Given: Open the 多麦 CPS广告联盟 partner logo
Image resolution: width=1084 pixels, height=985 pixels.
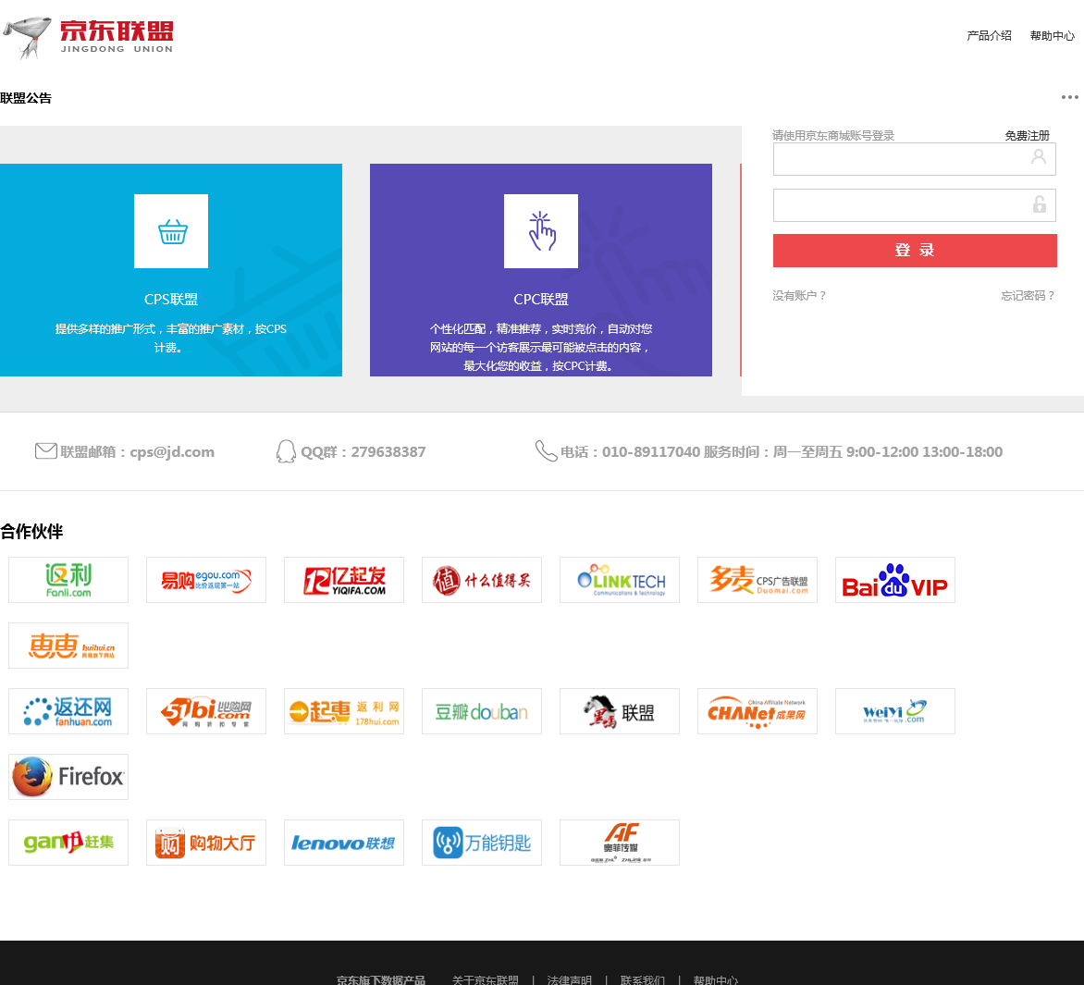Looking at the screenshot, I should [x=757, y=580].
